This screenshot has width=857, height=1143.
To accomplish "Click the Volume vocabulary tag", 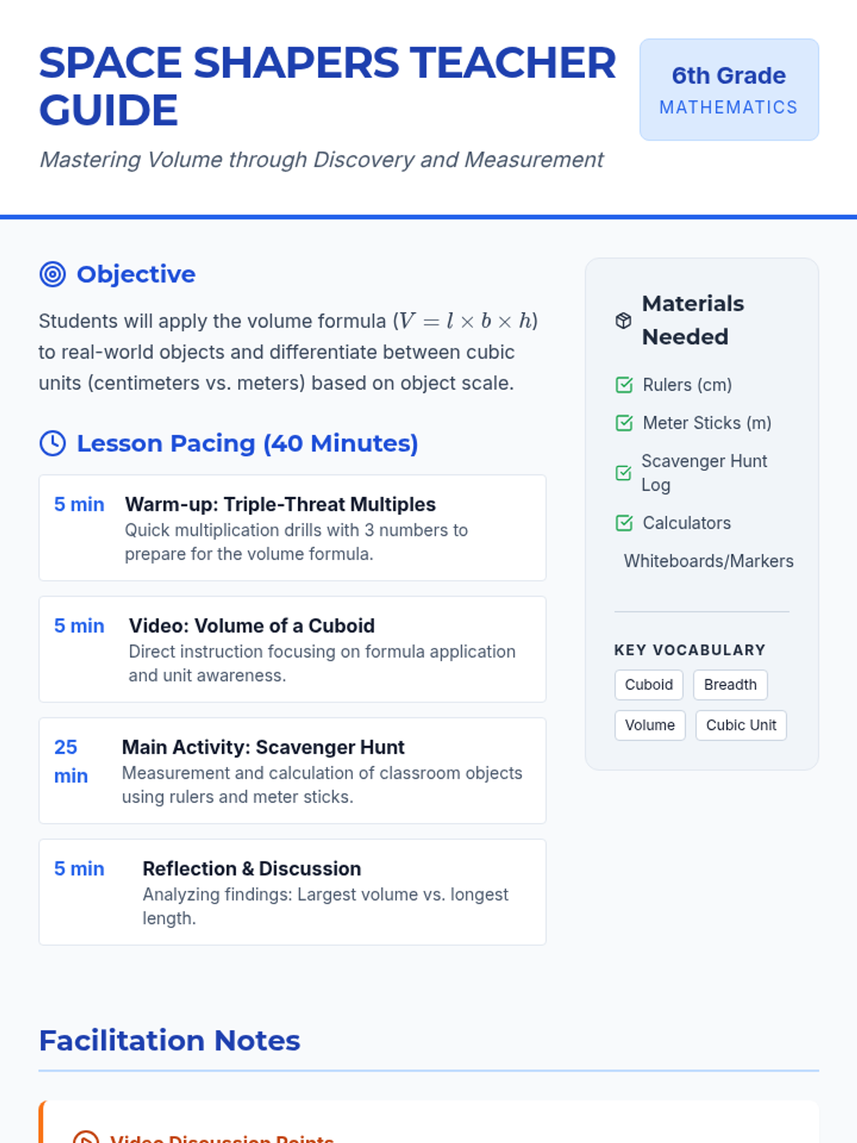I will [649, 725].
